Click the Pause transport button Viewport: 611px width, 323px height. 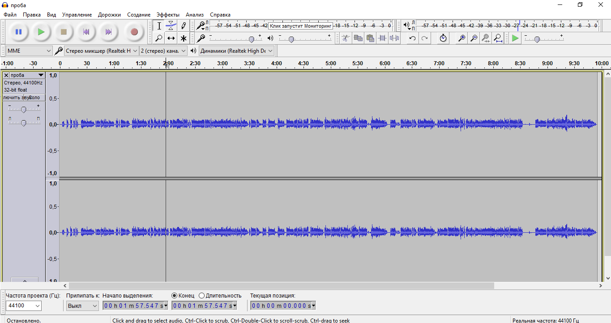pos(18,32)
